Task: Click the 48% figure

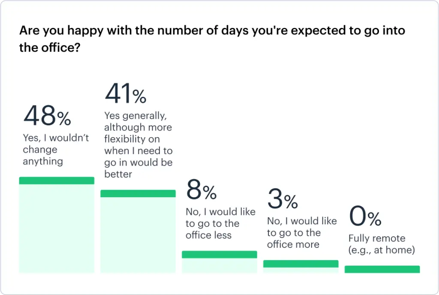Action: pyautogui.click(x=47, y=116)
